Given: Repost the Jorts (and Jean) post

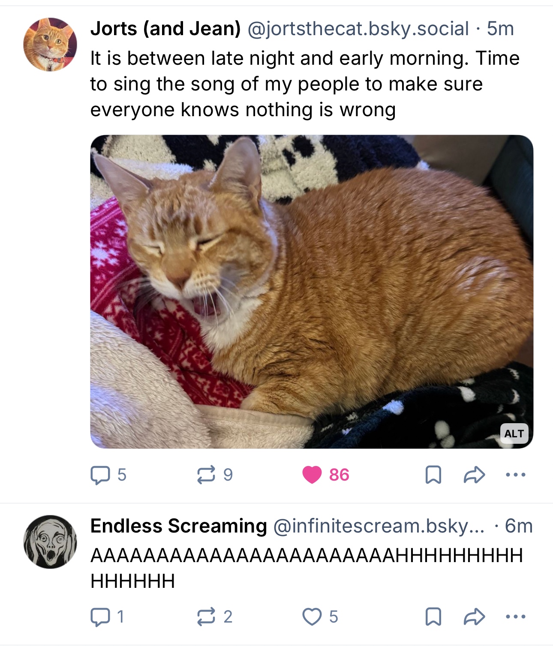Looking at the screenshot, I should (206, 475).
